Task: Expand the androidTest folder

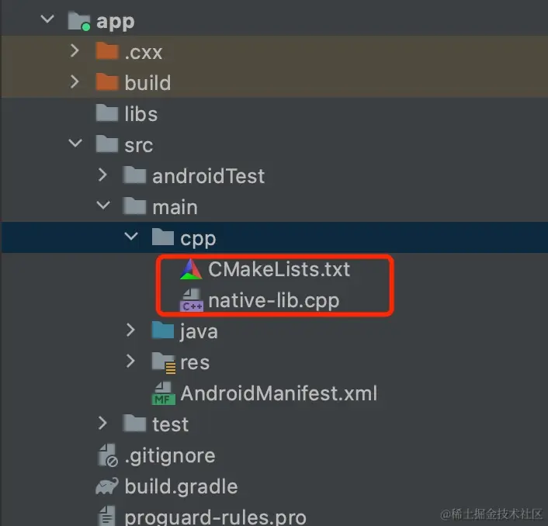Action: 102,175
